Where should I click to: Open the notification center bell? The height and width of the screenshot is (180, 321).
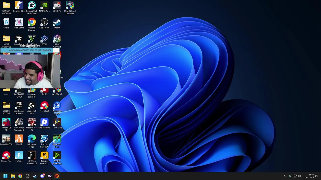coord(316,176)
